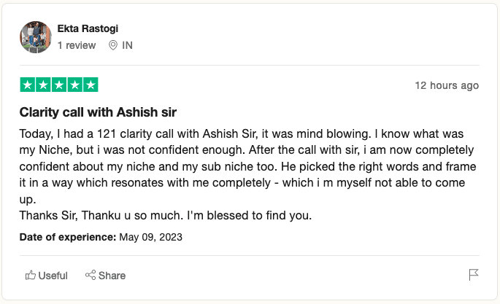Click the "IN" country label
This screenshot has width=500, height=304.
tap(128, 45)
